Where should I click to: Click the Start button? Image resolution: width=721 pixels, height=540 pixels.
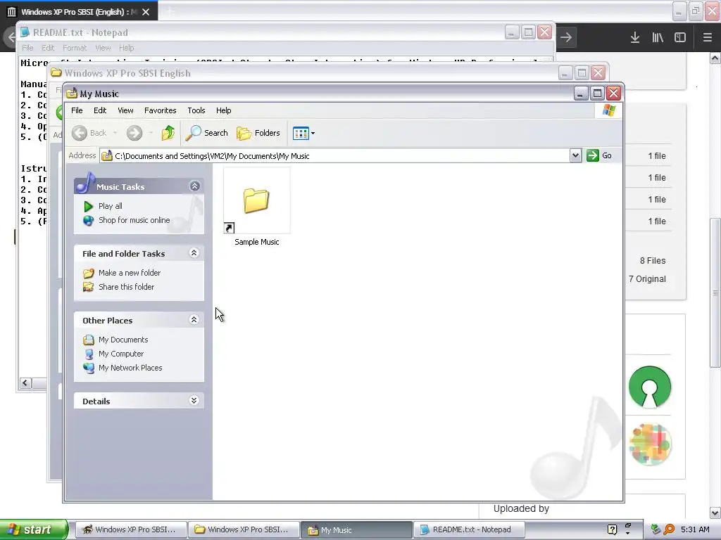[33, 529]
